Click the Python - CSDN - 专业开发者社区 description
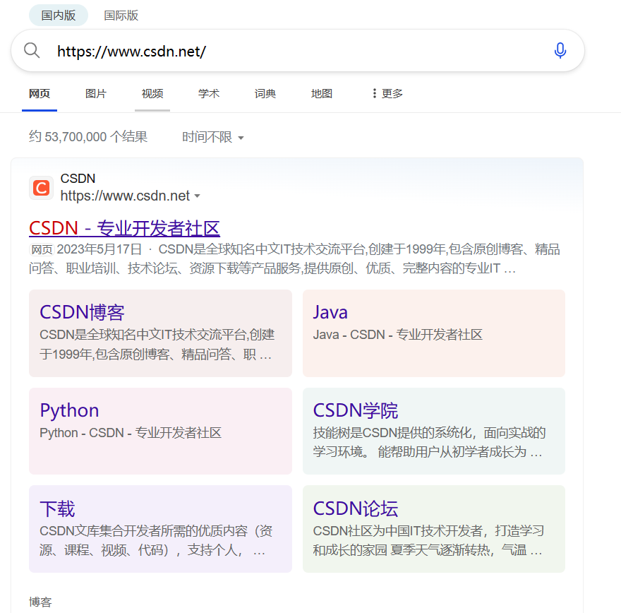Image resolution: width=621 pixels, height=613 pixels. coord(131,433)
